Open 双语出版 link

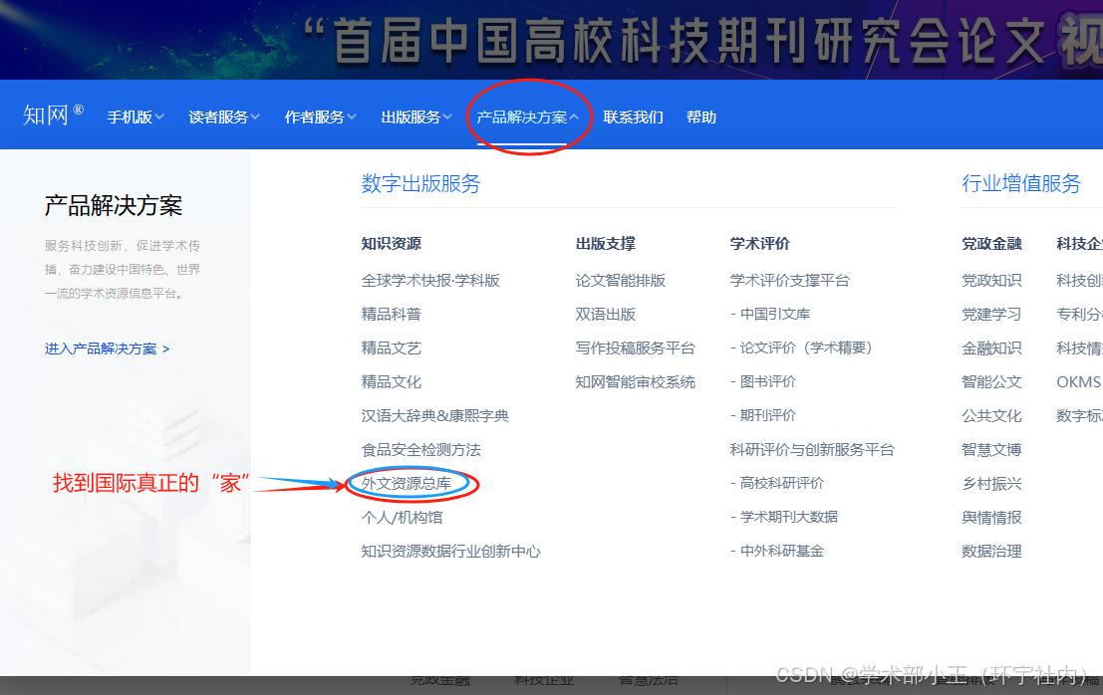606,314
